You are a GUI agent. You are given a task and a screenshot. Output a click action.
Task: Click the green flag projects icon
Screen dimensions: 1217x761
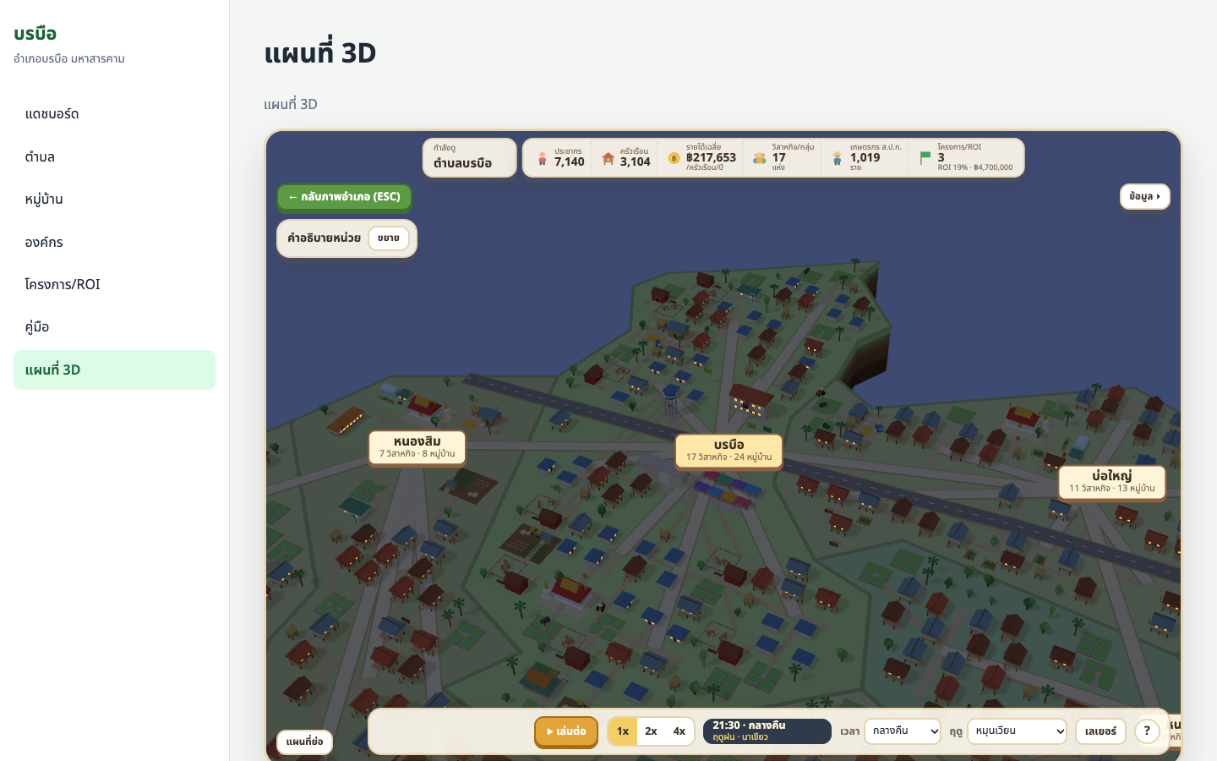coord(925,158)
